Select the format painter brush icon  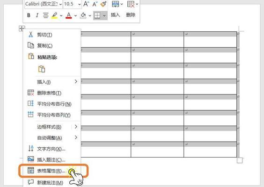coord(103,4)
